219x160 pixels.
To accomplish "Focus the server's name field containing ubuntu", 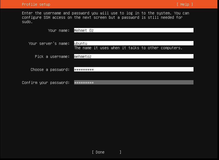I will pyautogui.click(x=134, y=43).
